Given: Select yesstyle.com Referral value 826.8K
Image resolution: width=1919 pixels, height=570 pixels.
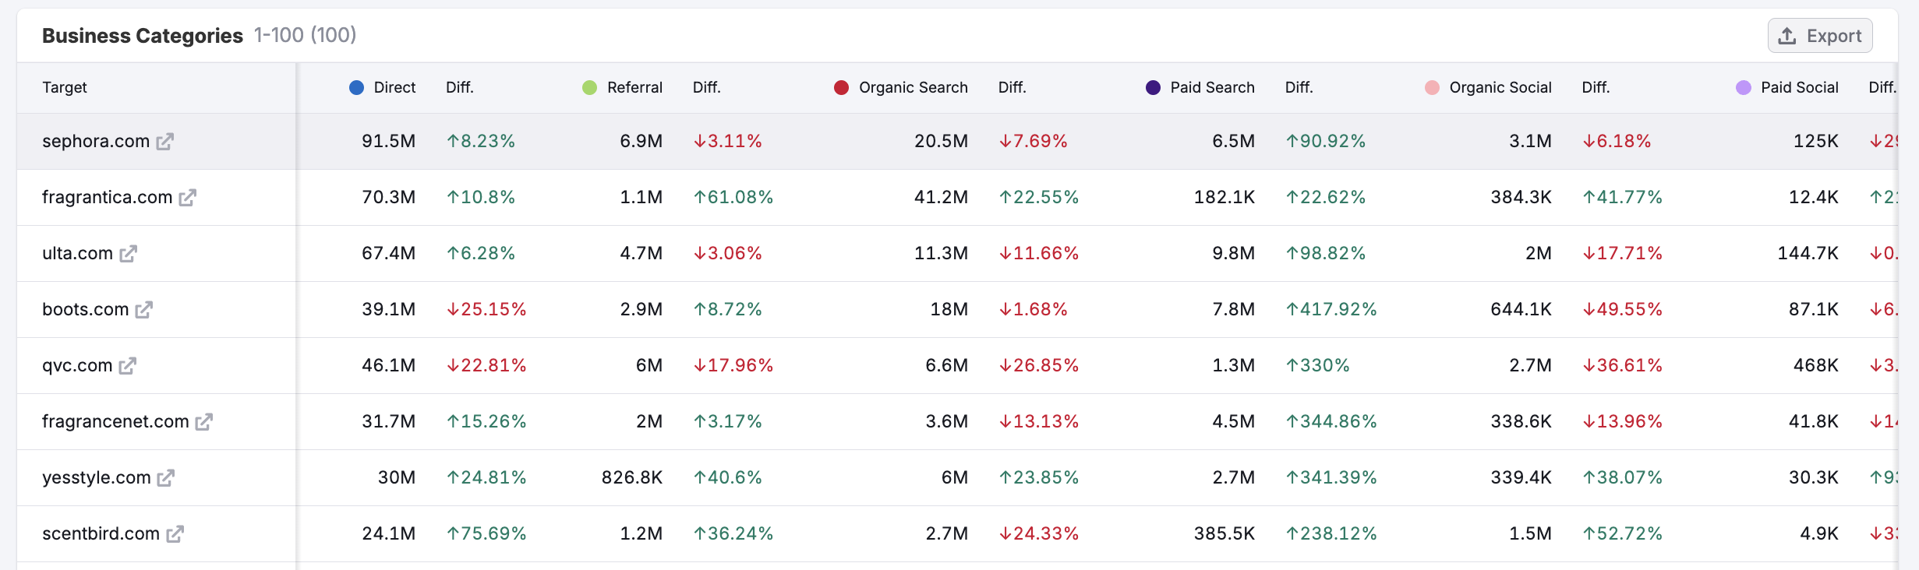Looking at the screenshot, I should tap(632, 477).
